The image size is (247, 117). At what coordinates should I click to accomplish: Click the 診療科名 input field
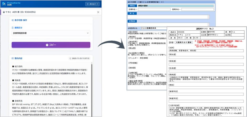tap(154, 9)
